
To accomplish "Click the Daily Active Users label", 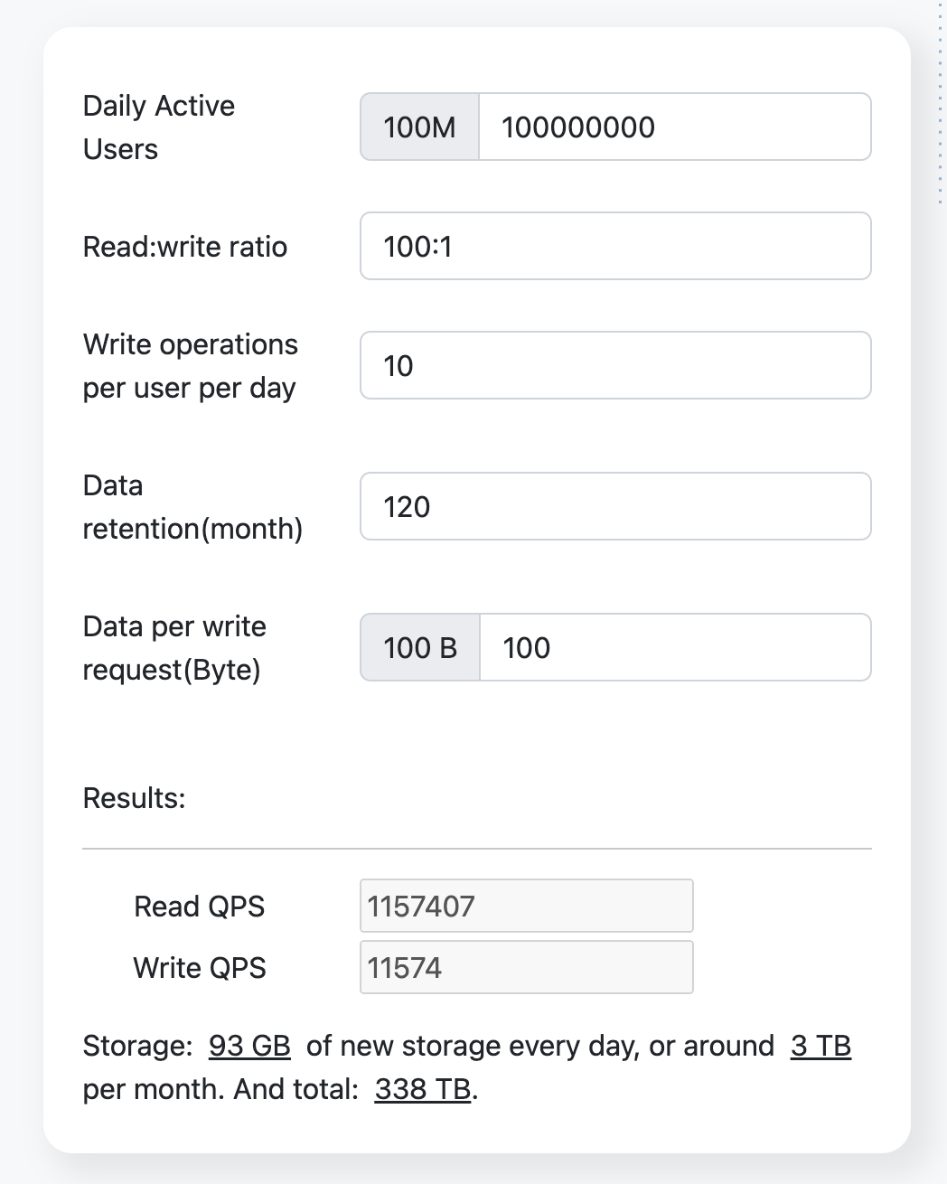I will 159,127.
